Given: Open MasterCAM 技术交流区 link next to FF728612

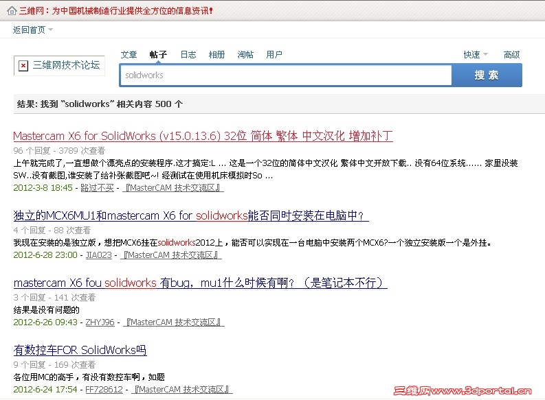Looking at the screenshot, I should (182, 389).
